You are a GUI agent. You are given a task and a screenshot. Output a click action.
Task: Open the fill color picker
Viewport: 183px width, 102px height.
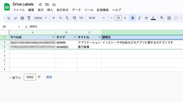pos(162,18)
